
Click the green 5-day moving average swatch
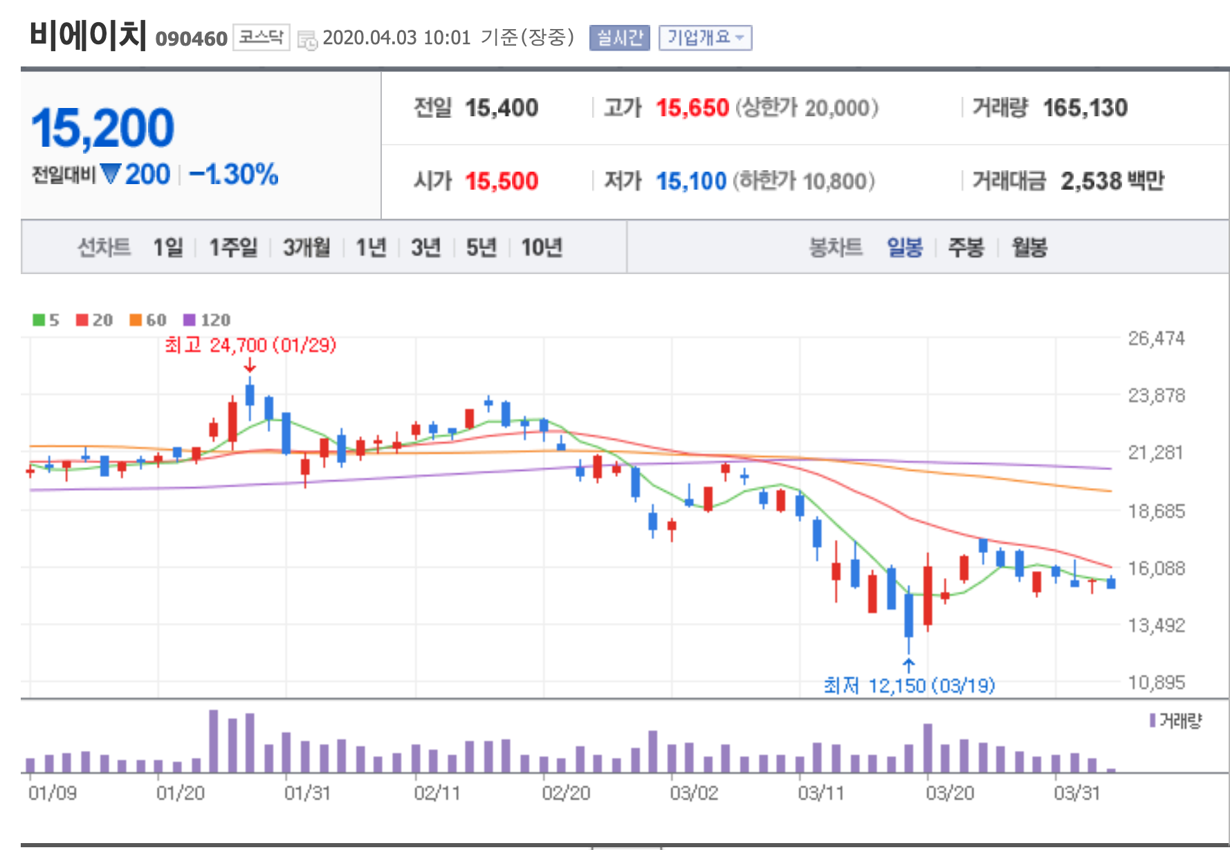click(x=39, y=320)
